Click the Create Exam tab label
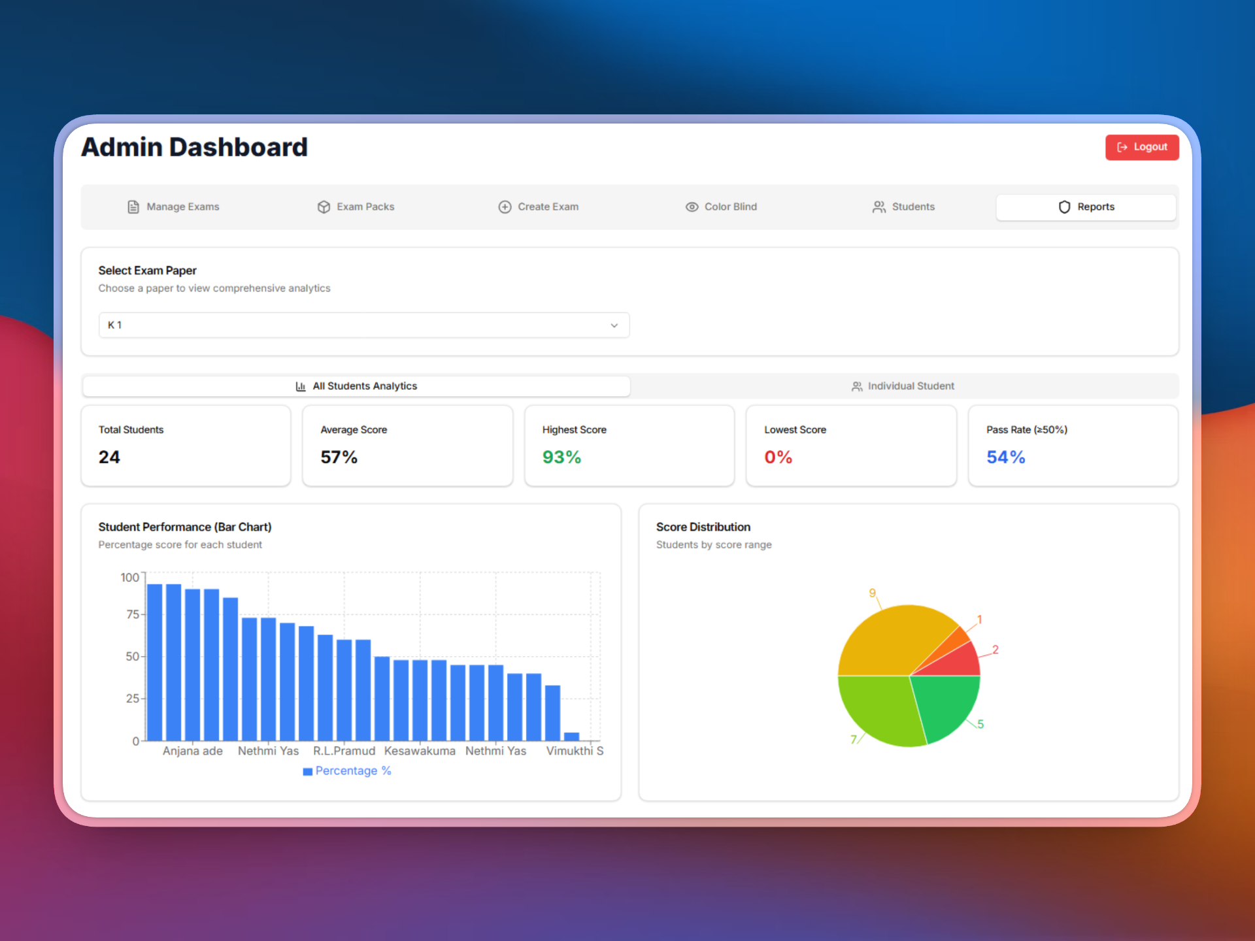 point(548,207)
